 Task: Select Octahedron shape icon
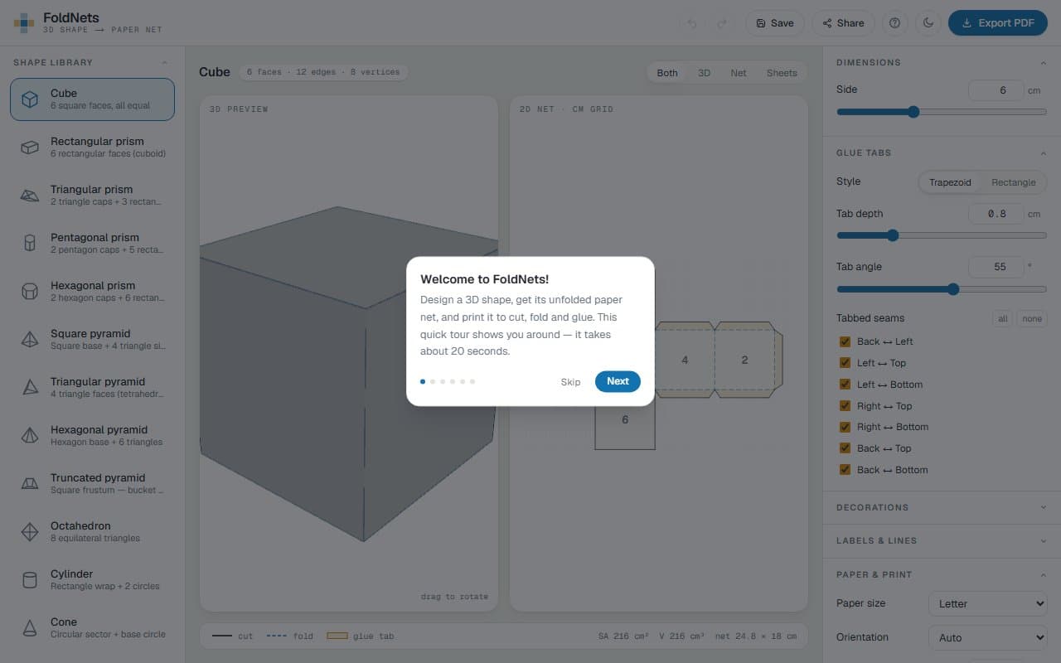30,532
